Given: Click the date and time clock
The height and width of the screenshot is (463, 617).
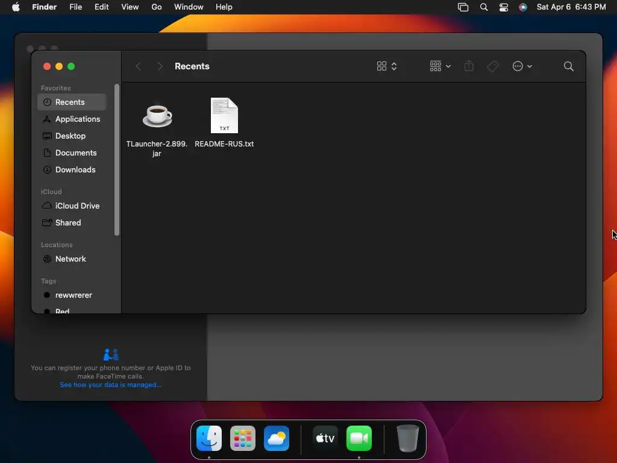Looking at the screenshot, I should click(571, 7).
